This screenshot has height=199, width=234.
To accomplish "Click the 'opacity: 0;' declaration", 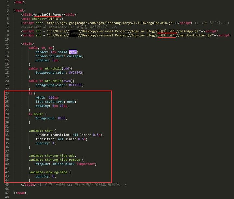I will click(x=46, y=176).
